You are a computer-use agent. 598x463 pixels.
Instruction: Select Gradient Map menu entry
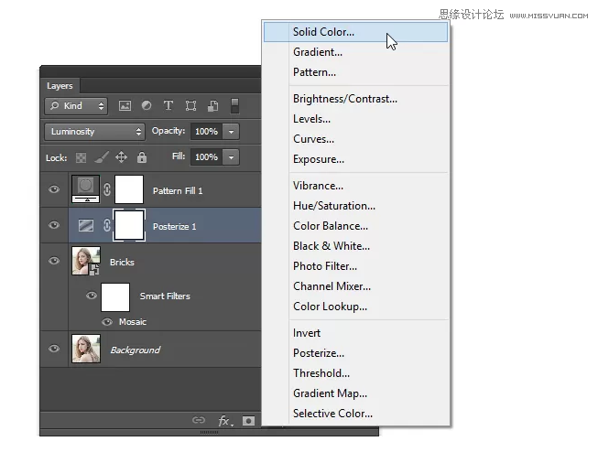point(330,393)
